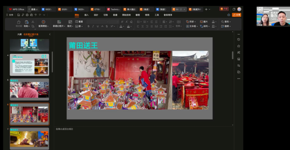Open the Section (節) dropdown

coord(79,26)
